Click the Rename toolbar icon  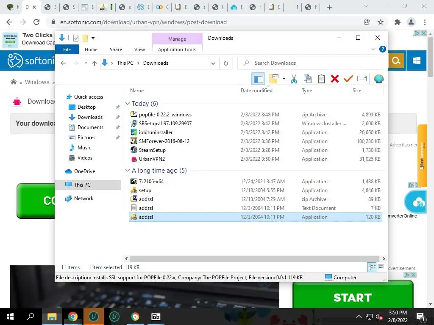[362, 79]
